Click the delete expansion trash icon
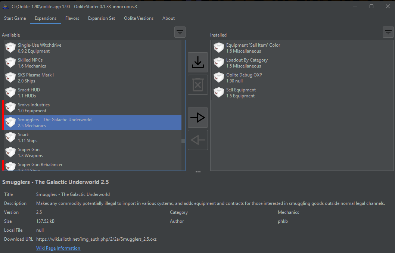 pyautogui.click(x=198, y=85)
